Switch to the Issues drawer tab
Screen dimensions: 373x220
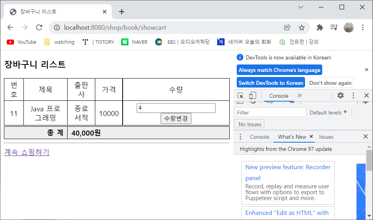pyautogui.click(x=326, y=137)
